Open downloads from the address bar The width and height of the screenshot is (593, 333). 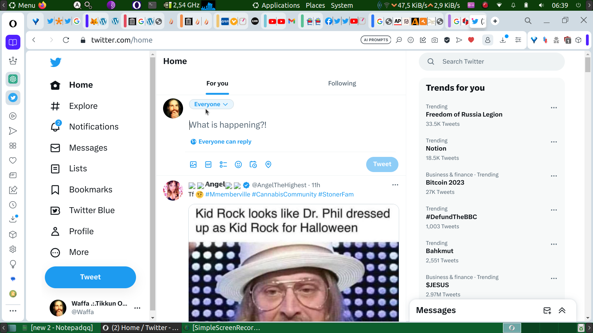coord(503,40)
